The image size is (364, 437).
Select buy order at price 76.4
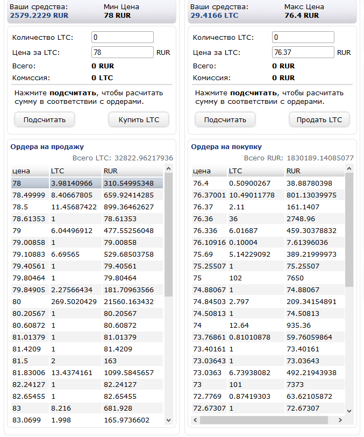268,183
